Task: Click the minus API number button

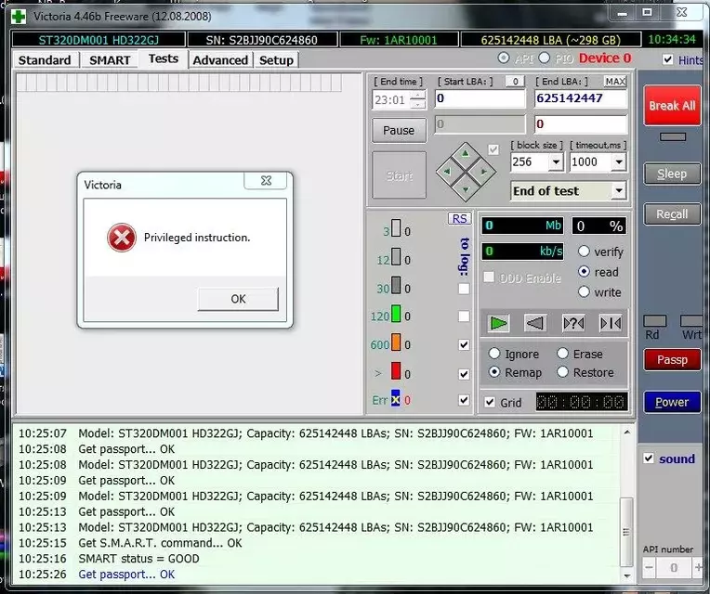Action: 649,567
